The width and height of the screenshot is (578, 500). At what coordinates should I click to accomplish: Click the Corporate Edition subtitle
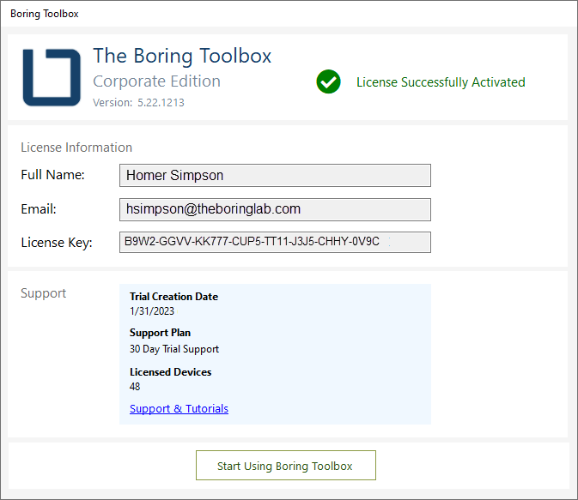tap(156, 81)
